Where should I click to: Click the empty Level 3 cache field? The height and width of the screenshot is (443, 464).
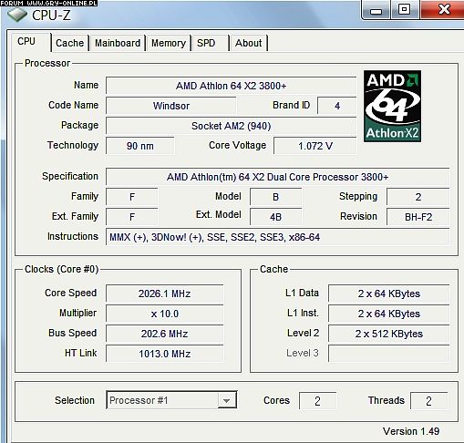click(388, 354)
